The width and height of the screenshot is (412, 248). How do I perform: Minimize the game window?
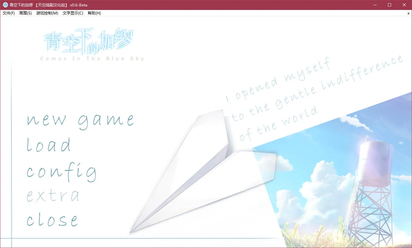click(375, 5)
